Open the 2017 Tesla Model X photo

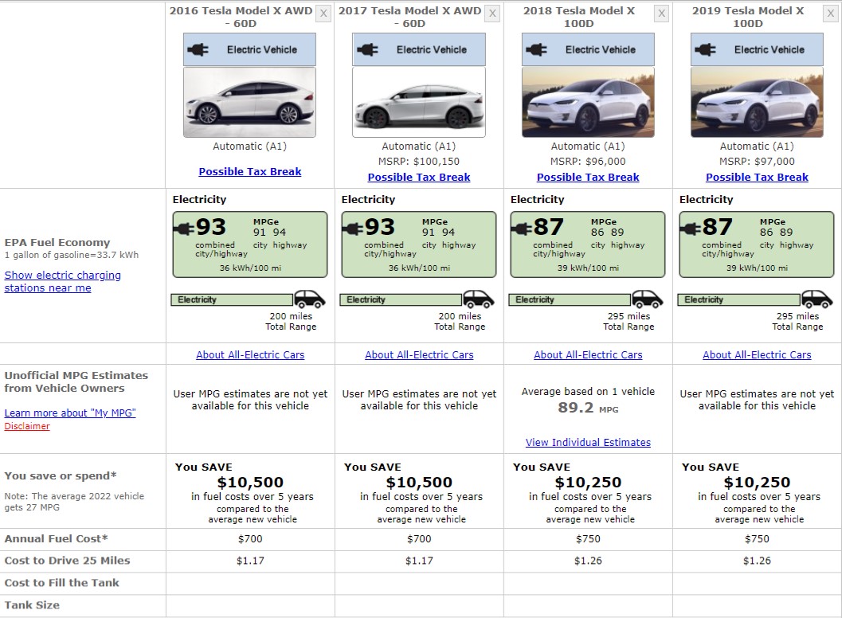[419, 102]
